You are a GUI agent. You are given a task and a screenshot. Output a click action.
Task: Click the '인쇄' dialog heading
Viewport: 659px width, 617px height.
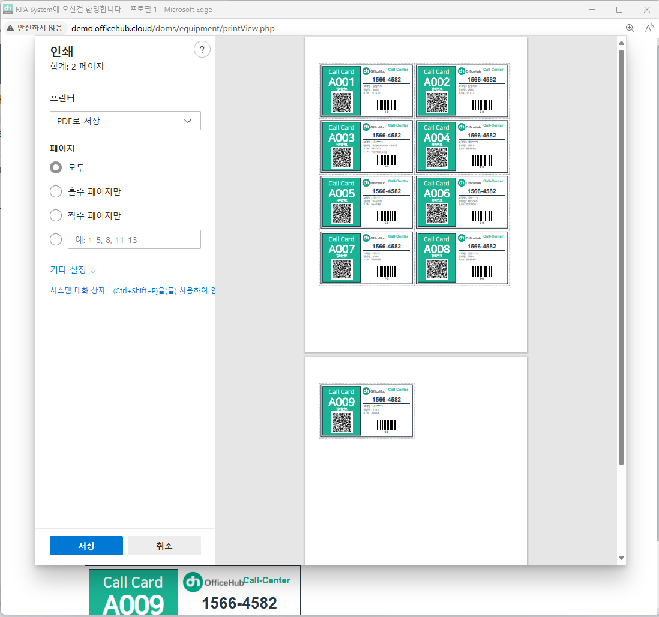62,51
